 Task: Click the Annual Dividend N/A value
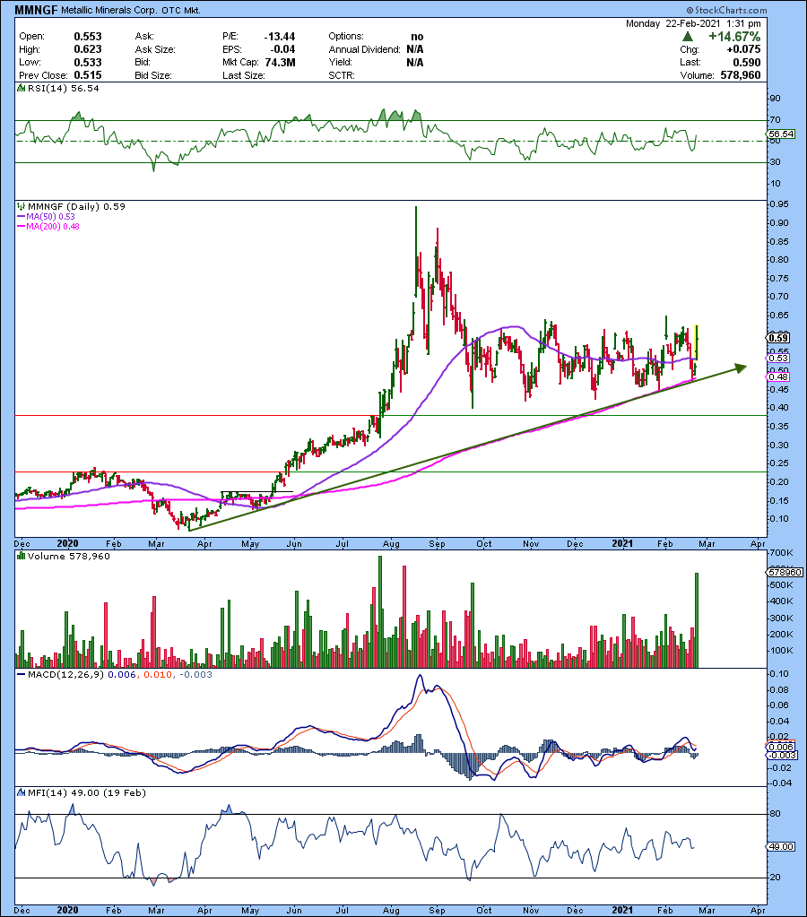(415, 49)
